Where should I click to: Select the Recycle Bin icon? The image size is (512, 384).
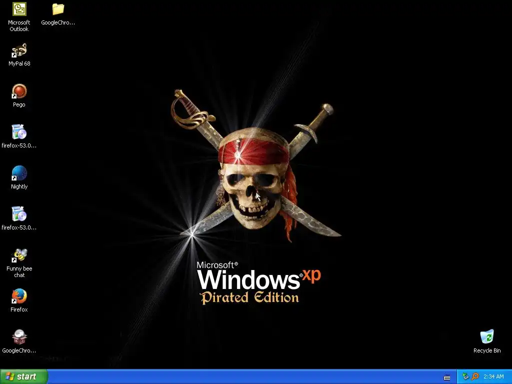tap(487, 337)
